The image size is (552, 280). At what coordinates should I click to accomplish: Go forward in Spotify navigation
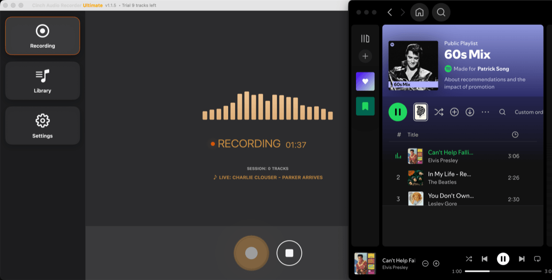pos(403,12)
